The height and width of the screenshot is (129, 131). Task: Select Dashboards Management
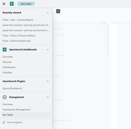tap(16, 110)
